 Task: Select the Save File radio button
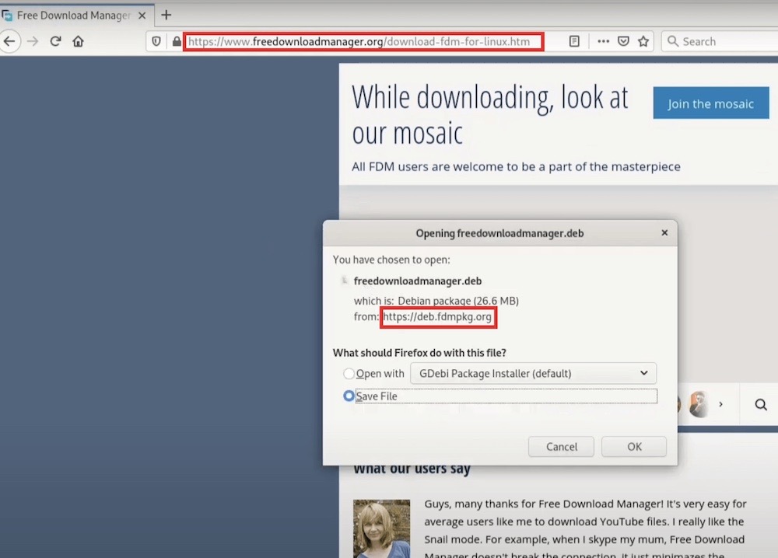[349, 396]
